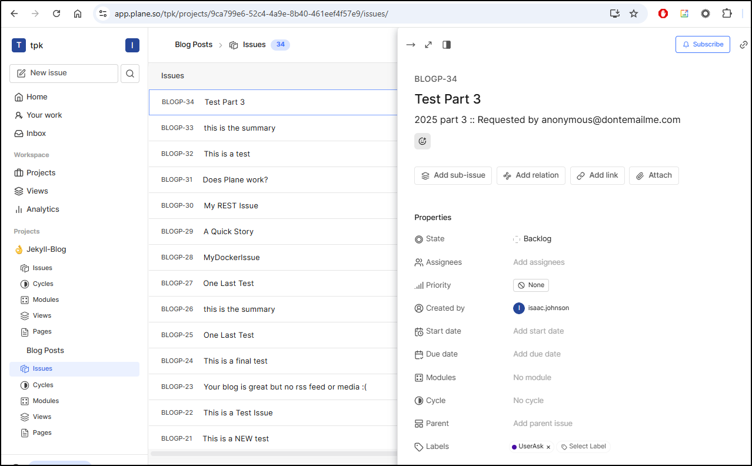Open issue BLOGP-30 My REST Issue
Screen dimensions: 752x466
tap(273, 206)
